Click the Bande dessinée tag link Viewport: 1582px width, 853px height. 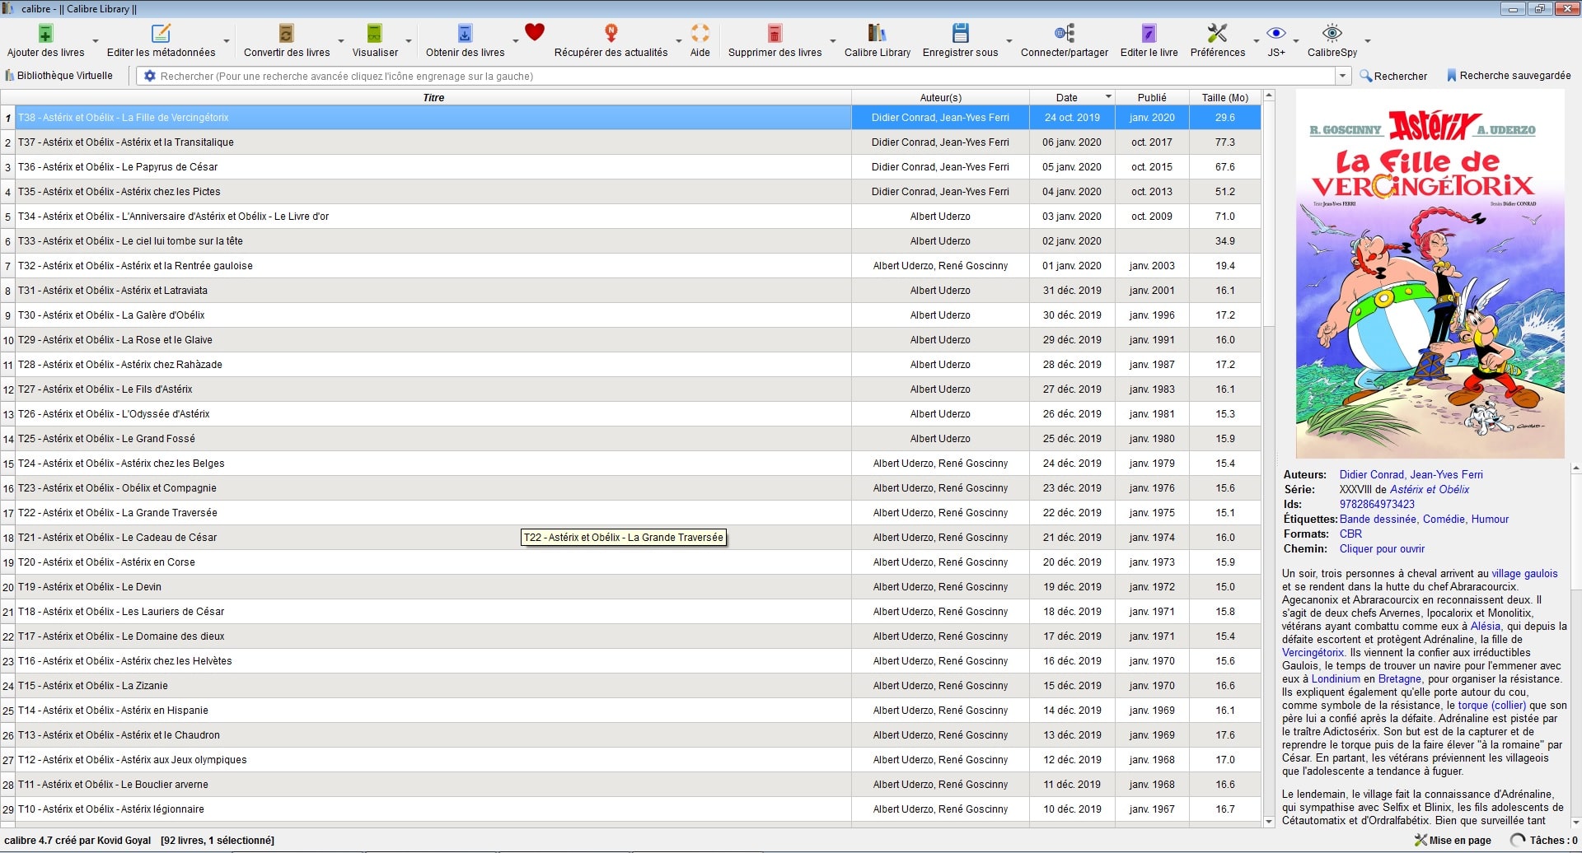(1378, 519)
